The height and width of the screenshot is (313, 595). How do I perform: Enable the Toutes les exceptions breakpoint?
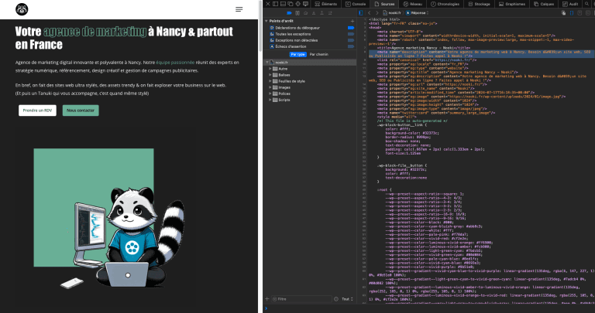point(351,34)
